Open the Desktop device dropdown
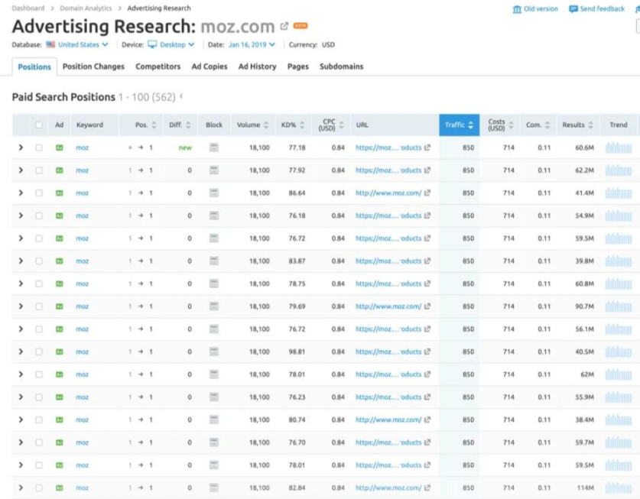This screenshot has width=640, height=499. (x=171, y=45)
